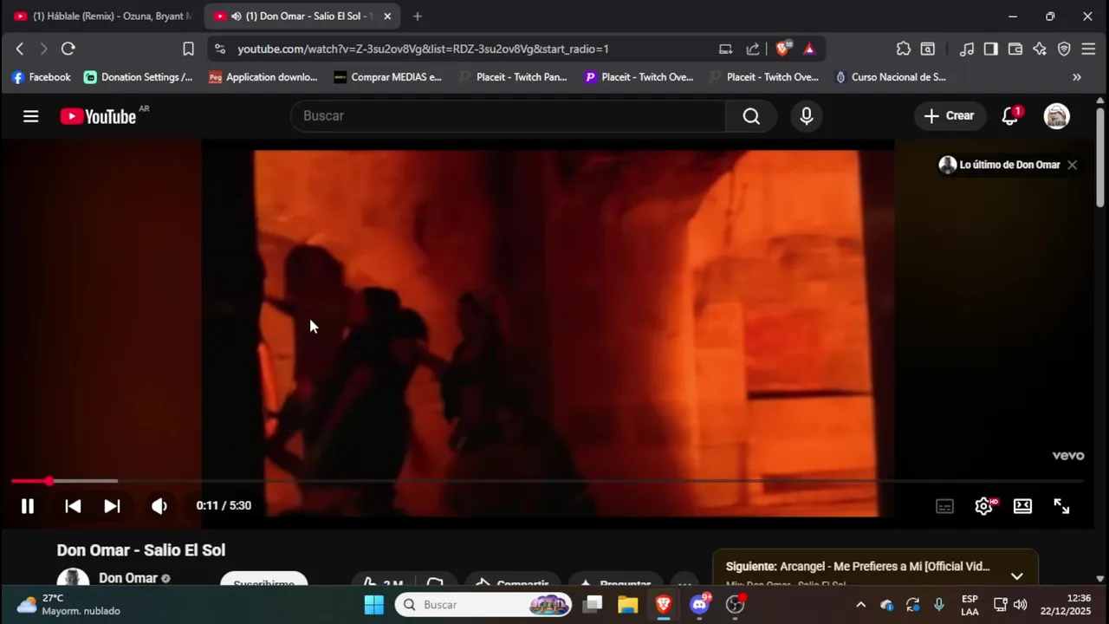Click the YouTube URL in the address bar
1109x624 pixels.
[423, 49]
